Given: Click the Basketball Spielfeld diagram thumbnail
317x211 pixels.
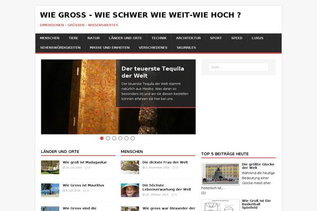Looking at the screenshot, I should (x=220, y=205).
